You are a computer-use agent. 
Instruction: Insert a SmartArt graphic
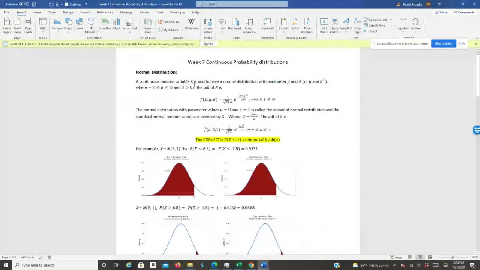[x=105, y=24]
